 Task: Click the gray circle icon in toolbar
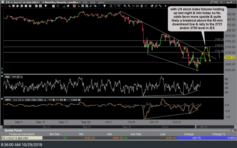pyautogui.click(x=26, y=6)
